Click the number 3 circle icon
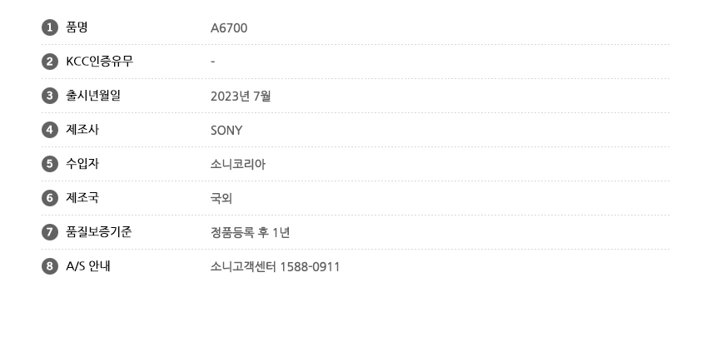The image size is (716, 337). (49, 96)
